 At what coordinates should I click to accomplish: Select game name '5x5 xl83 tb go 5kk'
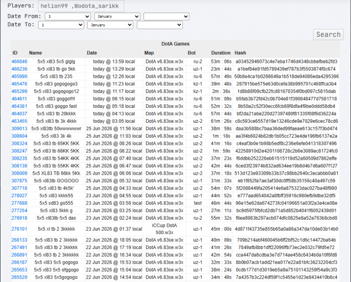(56, 69)
